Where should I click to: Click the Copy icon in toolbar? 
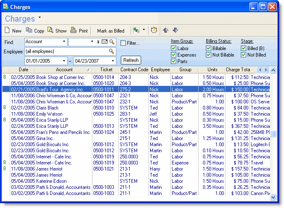pyautogui.click(x=29, y=31)
